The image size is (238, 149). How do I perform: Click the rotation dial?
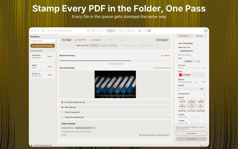coord(180,89)
